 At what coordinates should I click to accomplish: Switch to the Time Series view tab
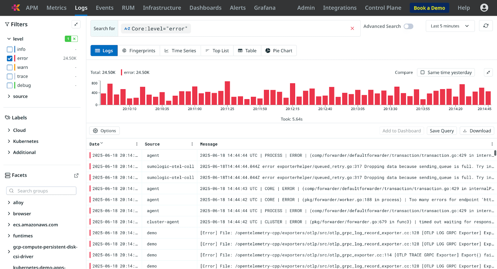pos(180,51)
